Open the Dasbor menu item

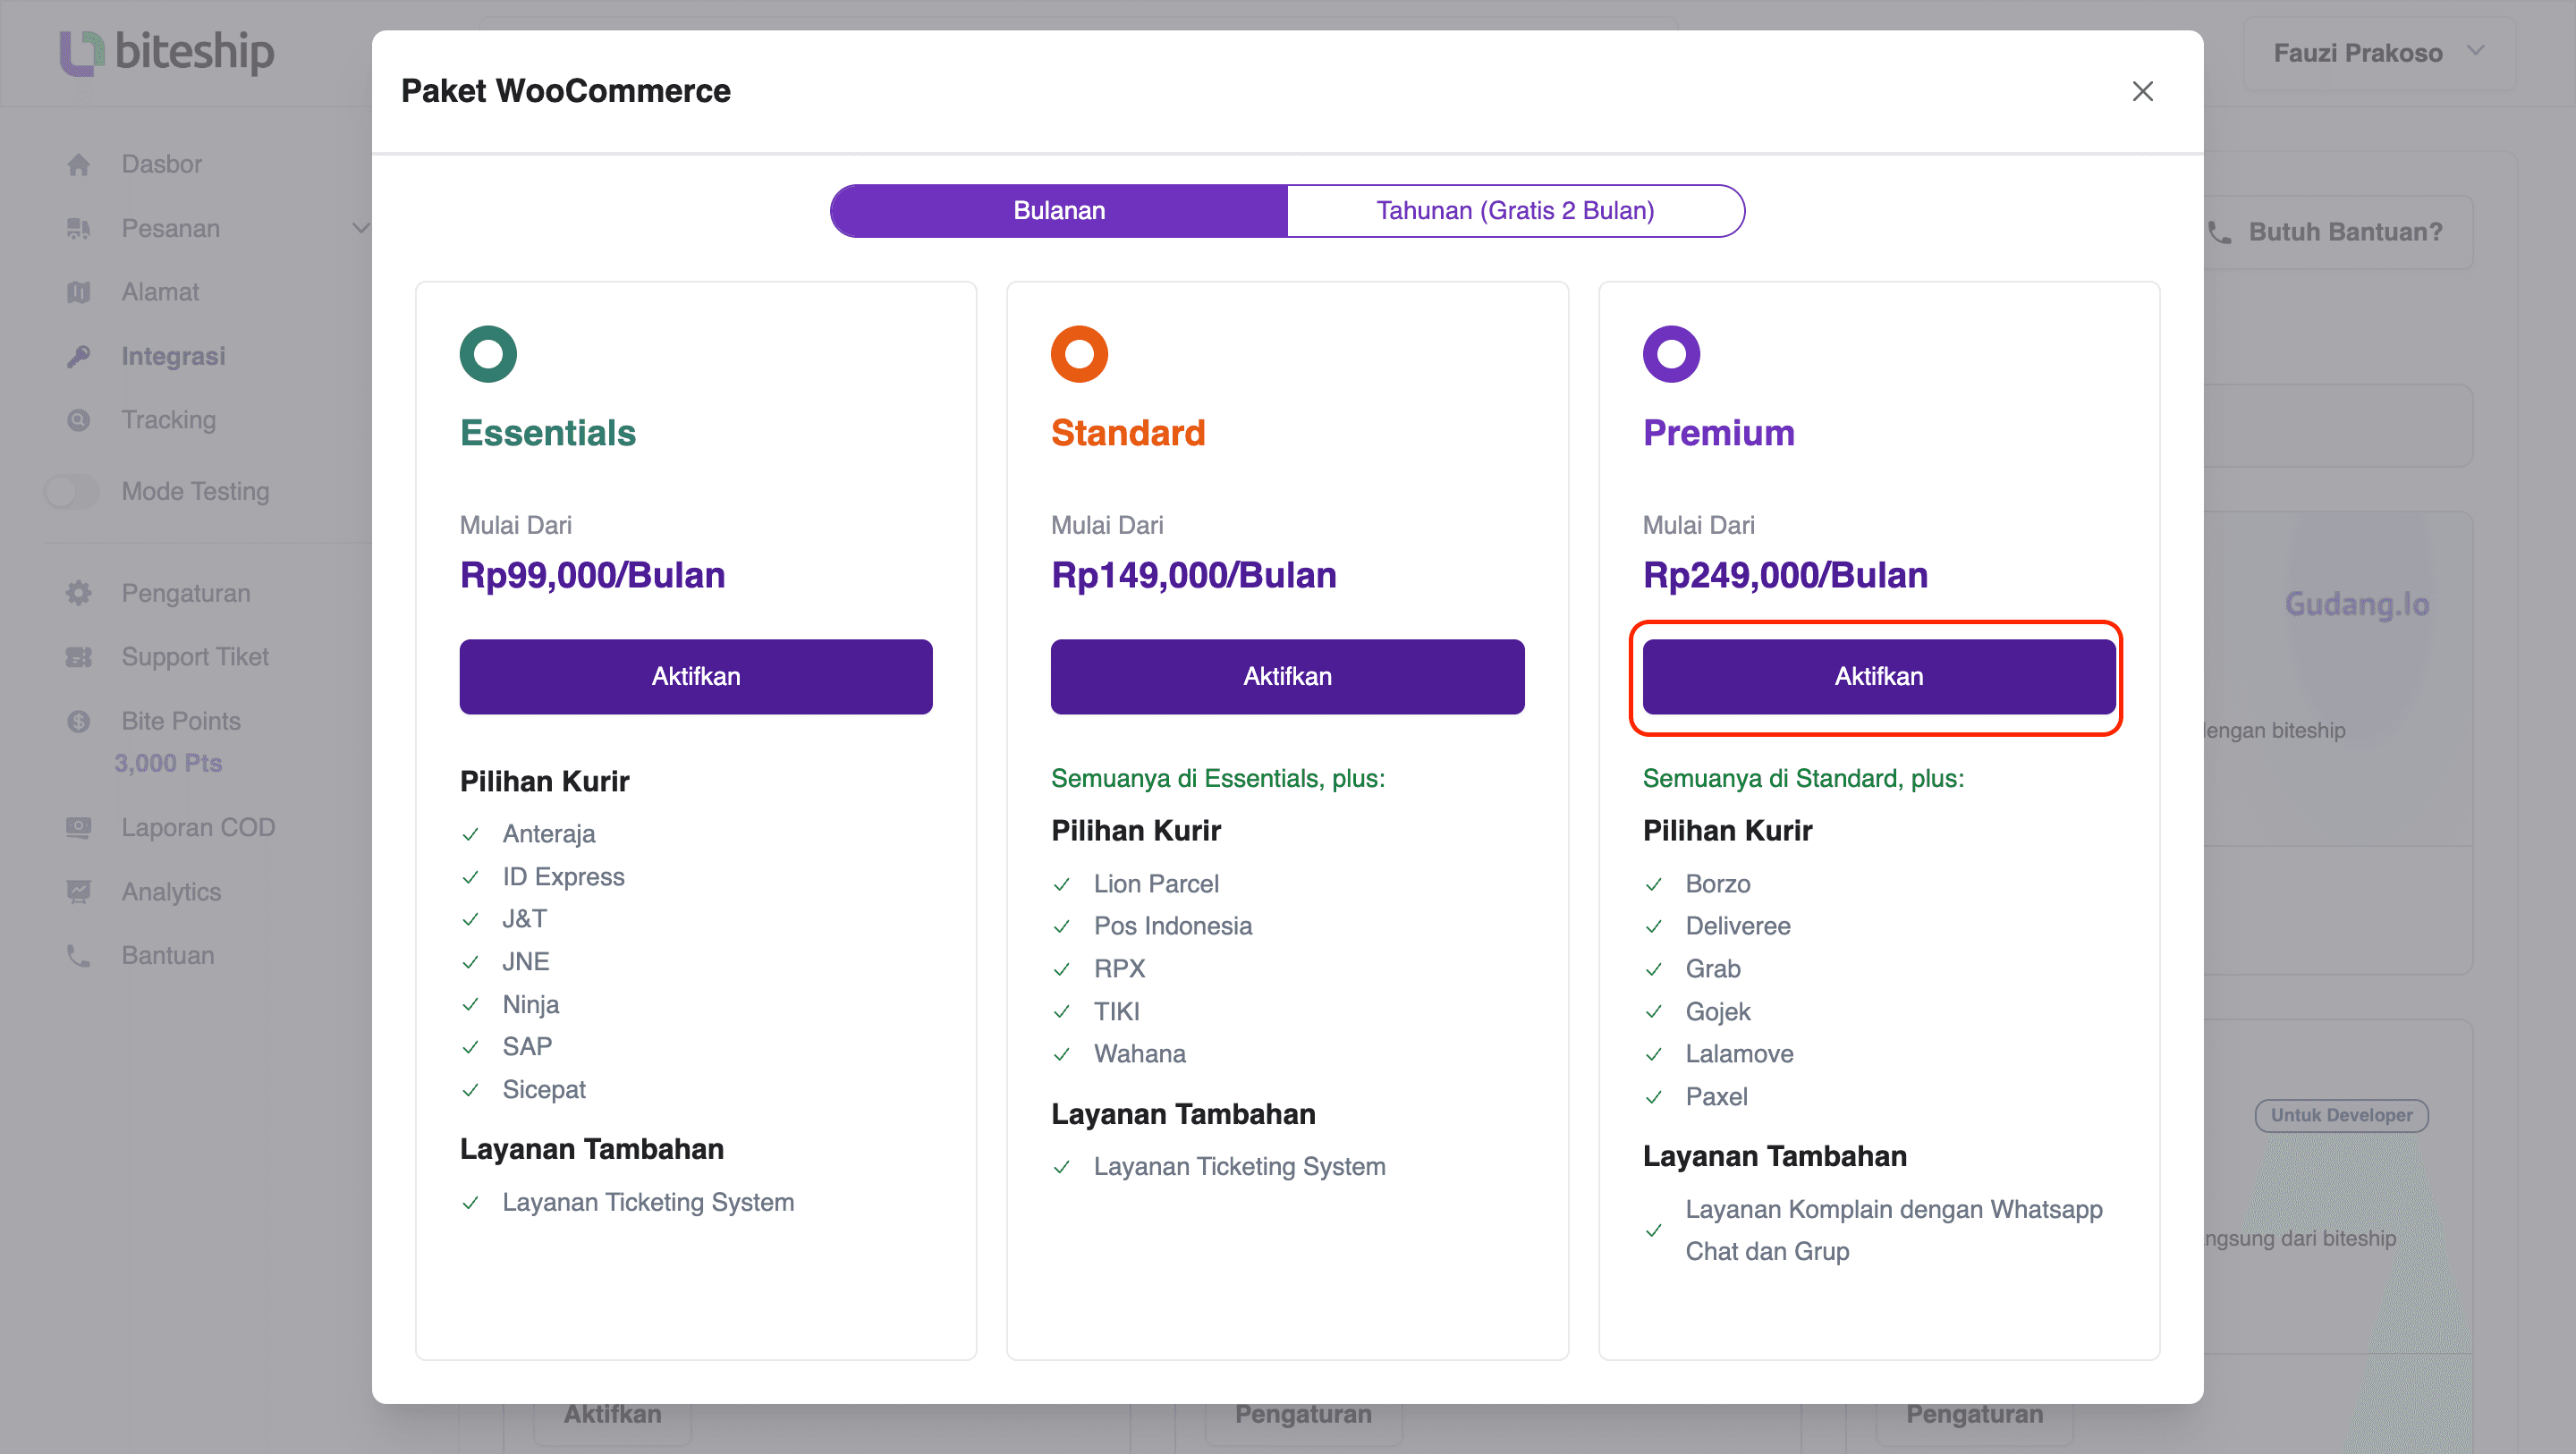click(x=162, y=164)
